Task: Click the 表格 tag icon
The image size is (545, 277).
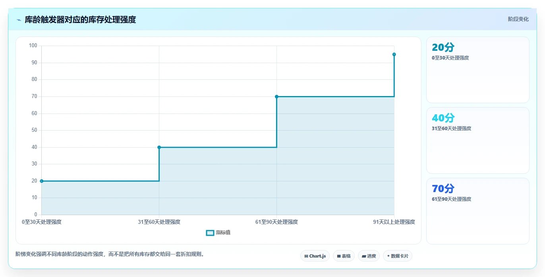Action: [338, 256]
